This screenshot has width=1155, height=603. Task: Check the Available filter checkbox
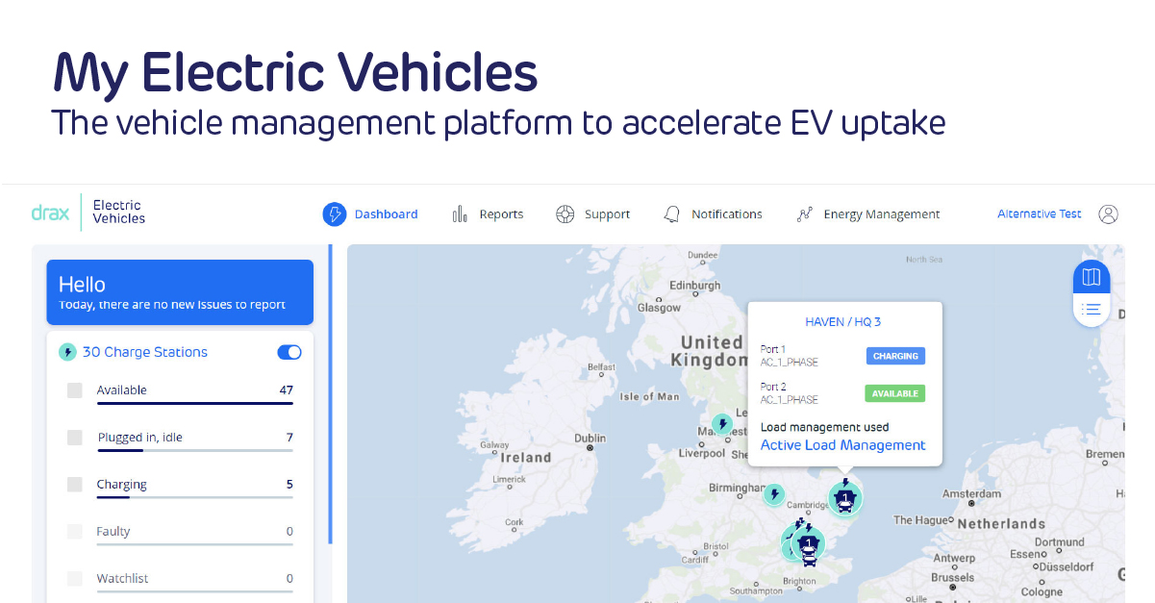tap(75, 390)
